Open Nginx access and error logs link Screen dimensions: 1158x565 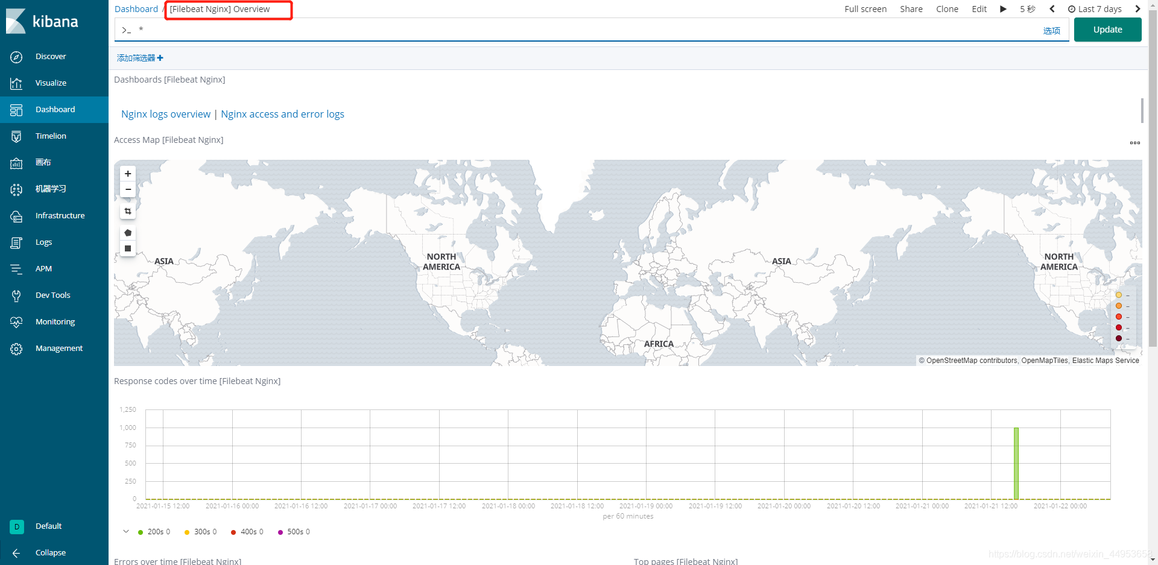[x=282, y=114]
